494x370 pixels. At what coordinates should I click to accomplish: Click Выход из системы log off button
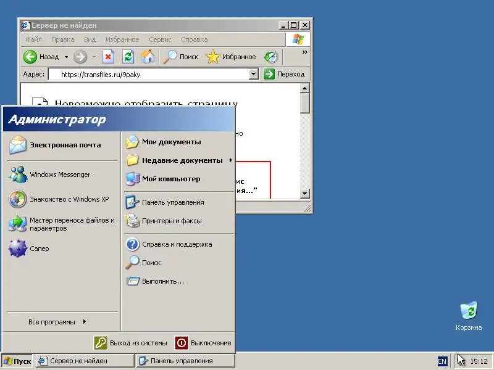[x=130, y=343]
